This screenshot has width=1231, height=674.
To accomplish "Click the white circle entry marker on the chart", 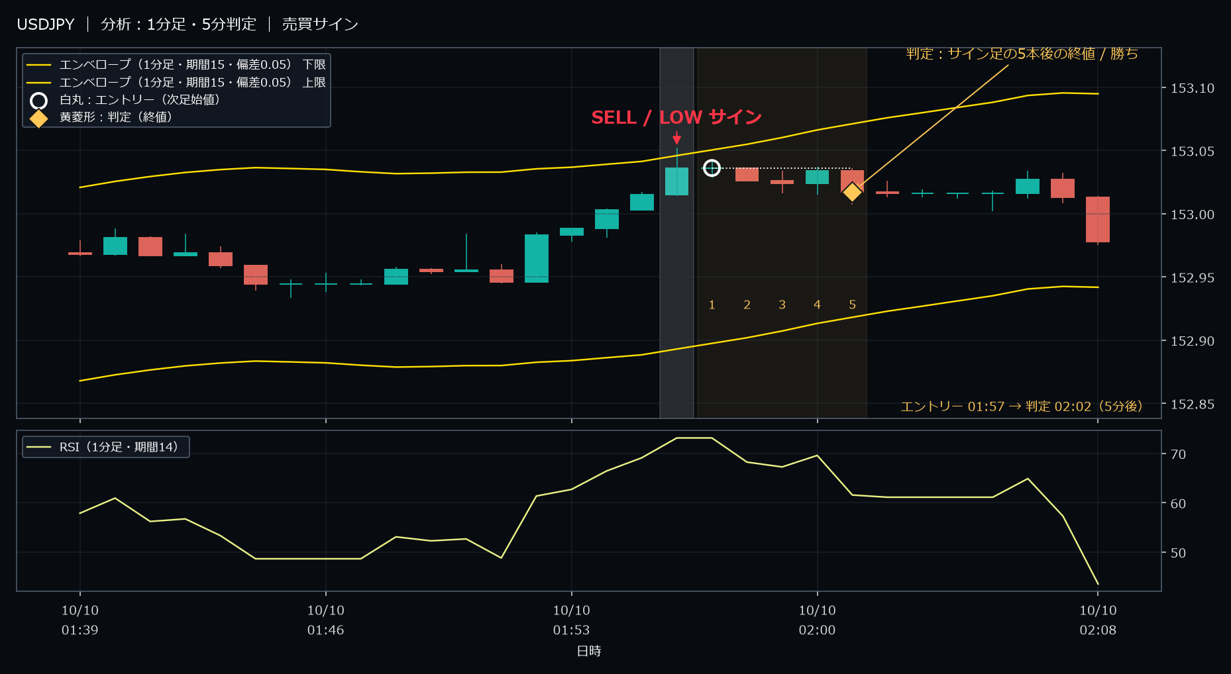I will click(712, 168).
